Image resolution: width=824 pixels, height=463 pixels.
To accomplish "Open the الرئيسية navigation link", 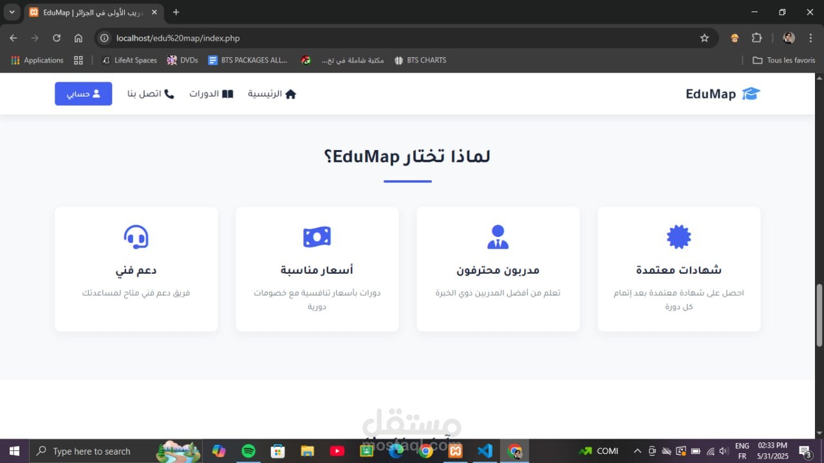I will (272, 94).
